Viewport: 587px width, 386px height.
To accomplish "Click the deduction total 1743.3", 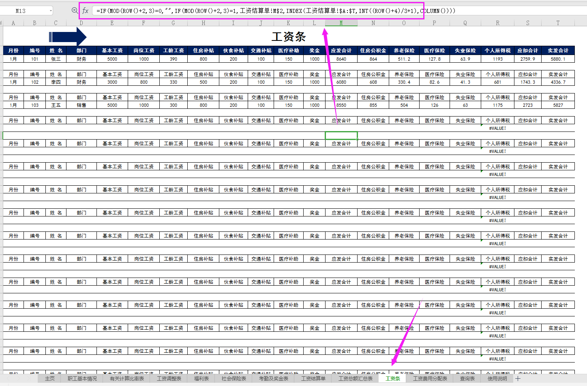I will [528, 82].
